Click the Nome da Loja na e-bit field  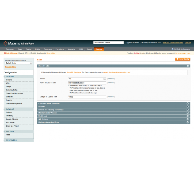(87, 83)
